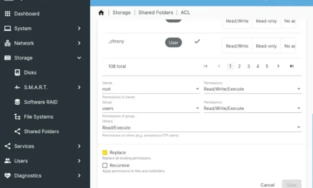Screen dimensions: 313x188
Task: Jump to first page of ACL list
Action: pyautogui.click(x=205, y=66)
